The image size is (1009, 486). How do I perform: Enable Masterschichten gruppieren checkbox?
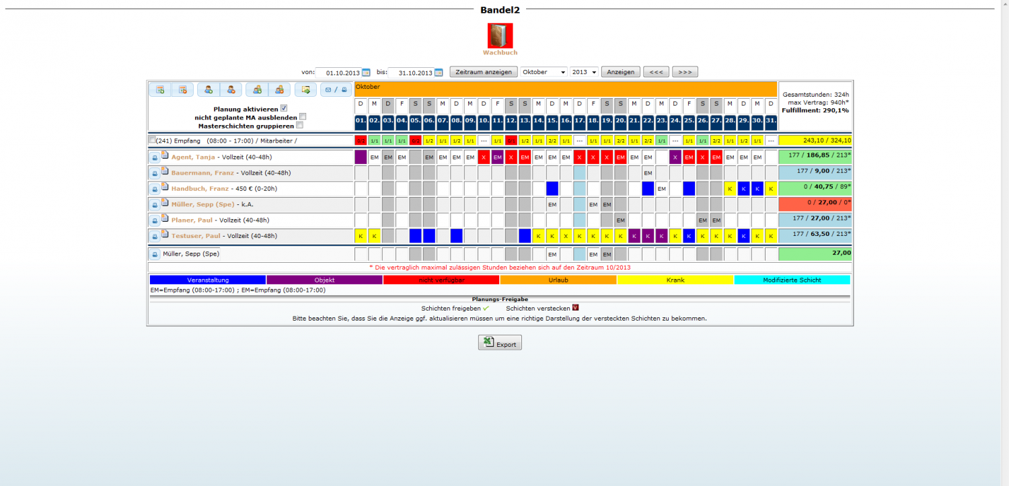click(x=299, y=125)
